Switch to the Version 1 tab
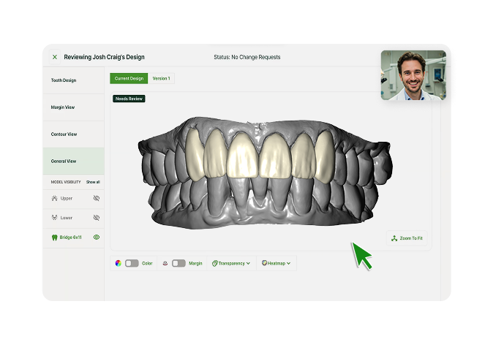 (x=161, y=78)
